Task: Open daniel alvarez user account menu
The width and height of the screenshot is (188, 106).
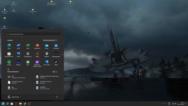Action: [x=13, y=97]
